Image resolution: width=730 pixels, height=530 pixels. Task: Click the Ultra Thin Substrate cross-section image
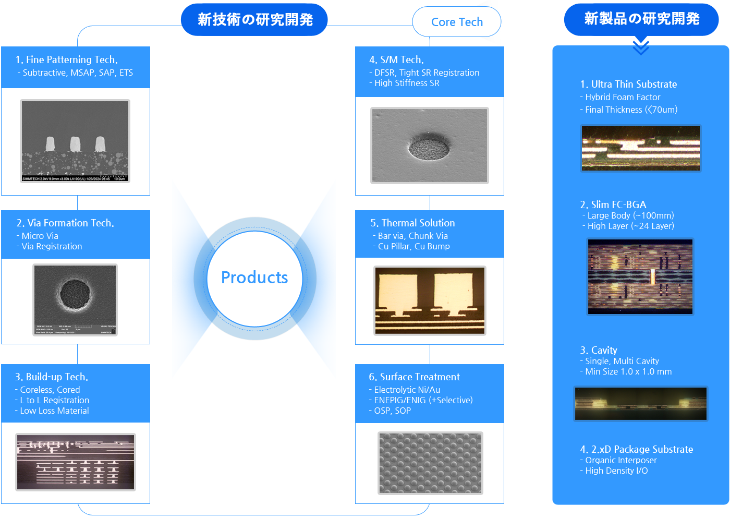pos(640,148)
